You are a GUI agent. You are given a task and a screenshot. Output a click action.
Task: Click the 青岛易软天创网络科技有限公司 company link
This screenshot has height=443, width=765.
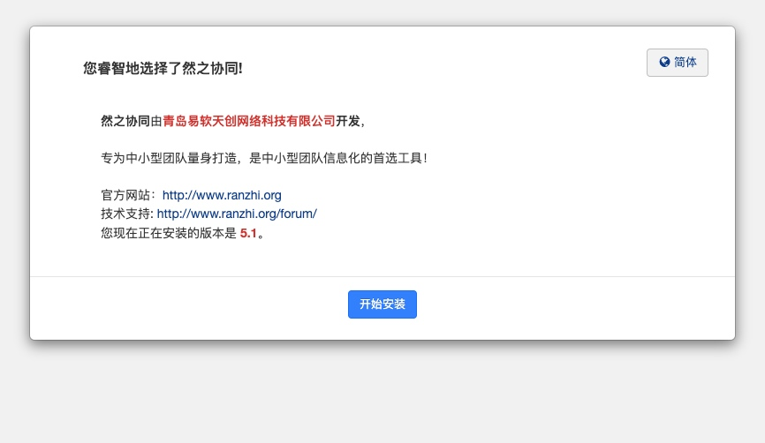coord(249,121)
